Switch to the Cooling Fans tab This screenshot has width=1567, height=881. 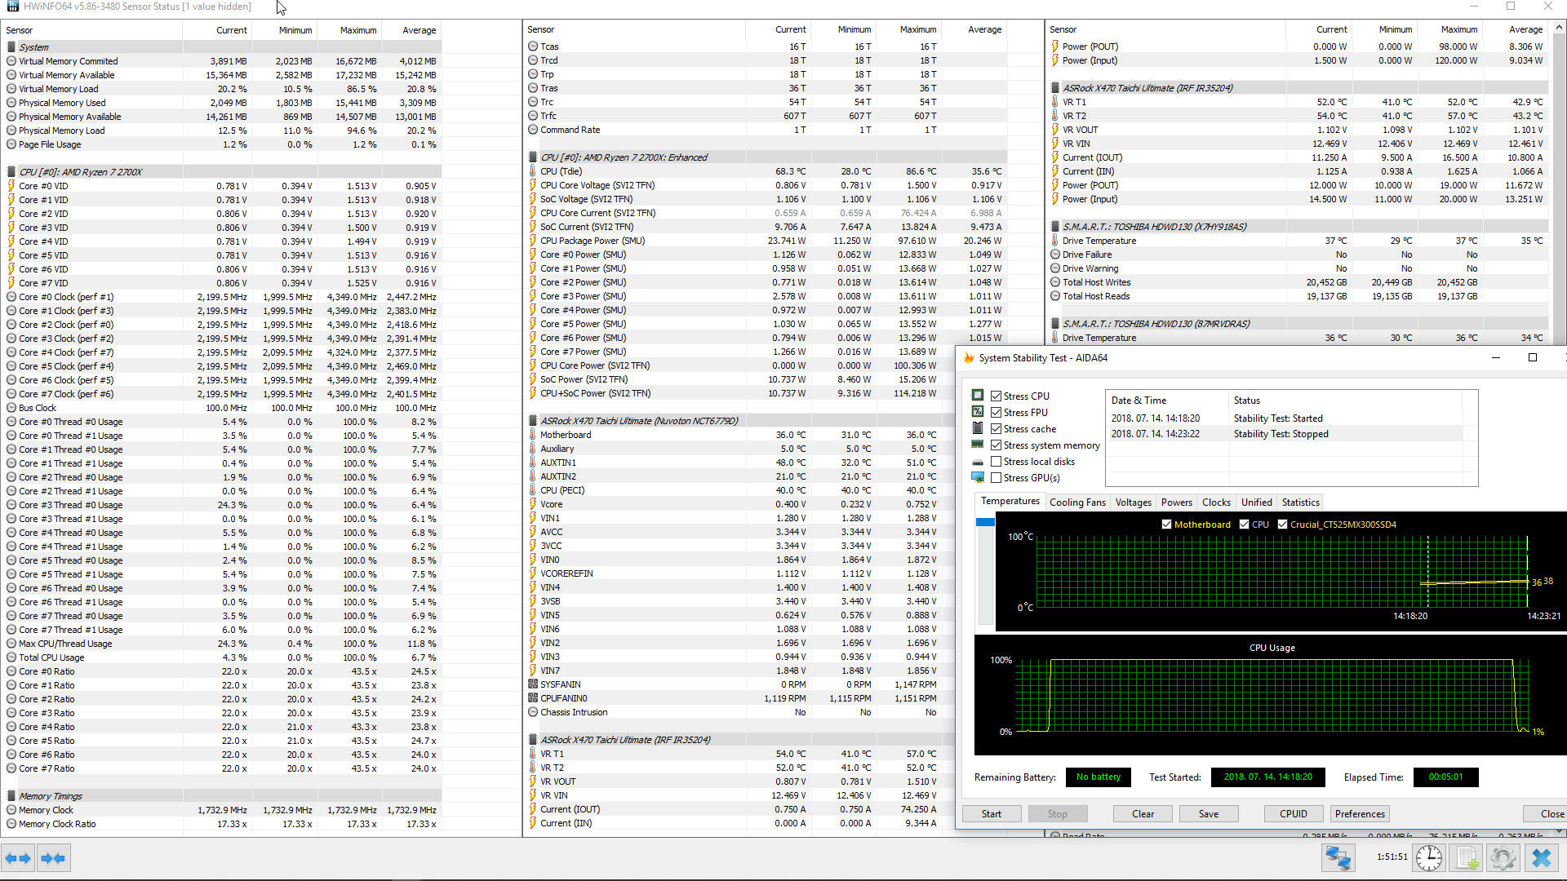click(1077, 502)
